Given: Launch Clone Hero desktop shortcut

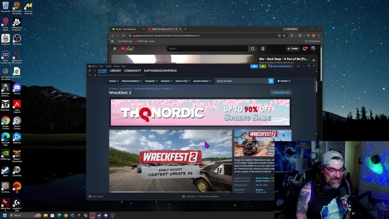Looking at the screenshot, I should tap(17, 171).
